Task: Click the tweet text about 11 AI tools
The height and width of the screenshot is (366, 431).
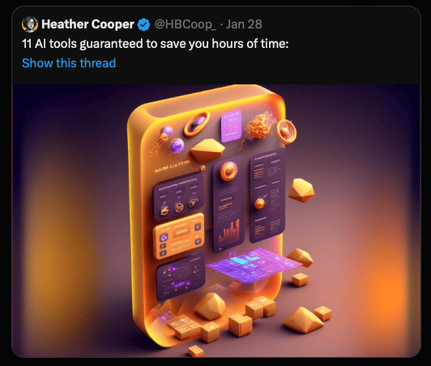Action: [156, 44]
